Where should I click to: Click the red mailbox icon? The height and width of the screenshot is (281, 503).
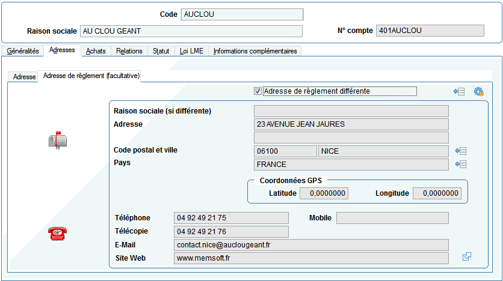[x=58, y=140]
